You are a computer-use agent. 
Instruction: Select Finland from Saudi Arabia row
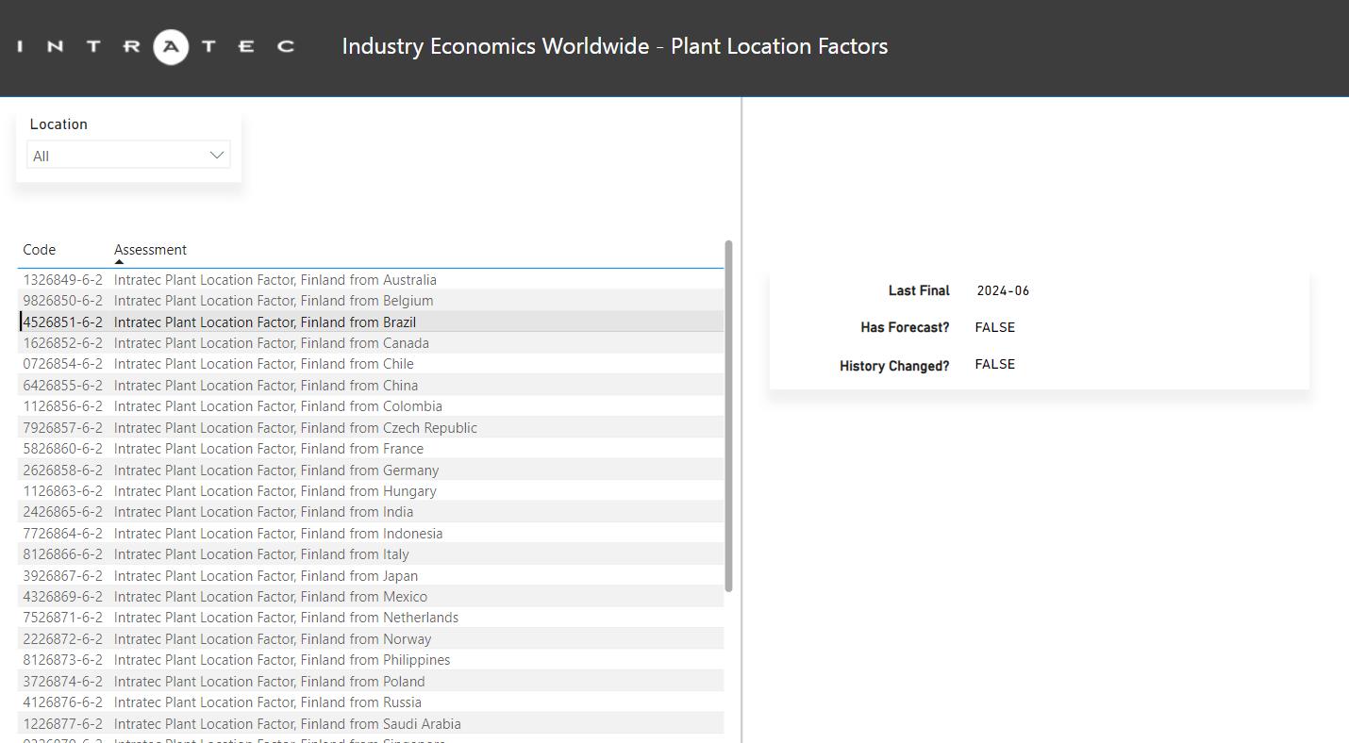[x=288, y=724]
